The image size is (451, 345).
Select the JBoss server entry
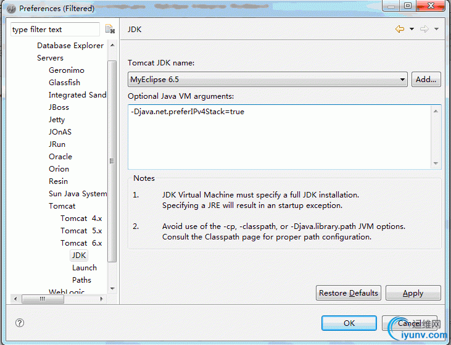click(x=59, y=107)
